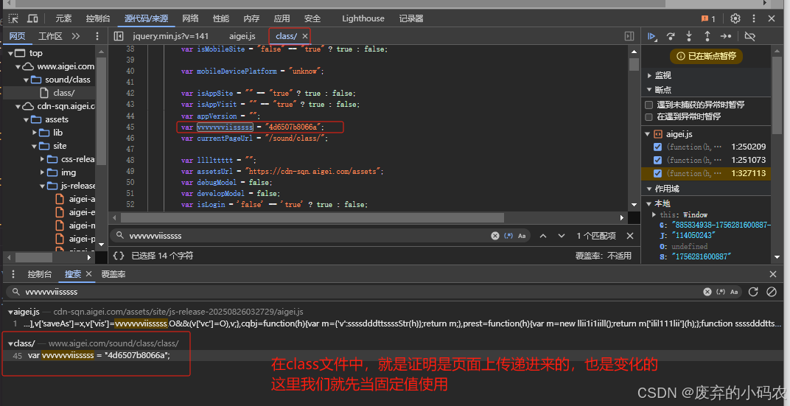Collapse the www.aigei.com domain node

(x=18, y=66)
